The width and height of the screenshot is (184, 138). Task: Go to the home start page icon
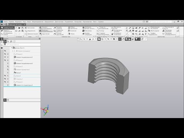2,25
